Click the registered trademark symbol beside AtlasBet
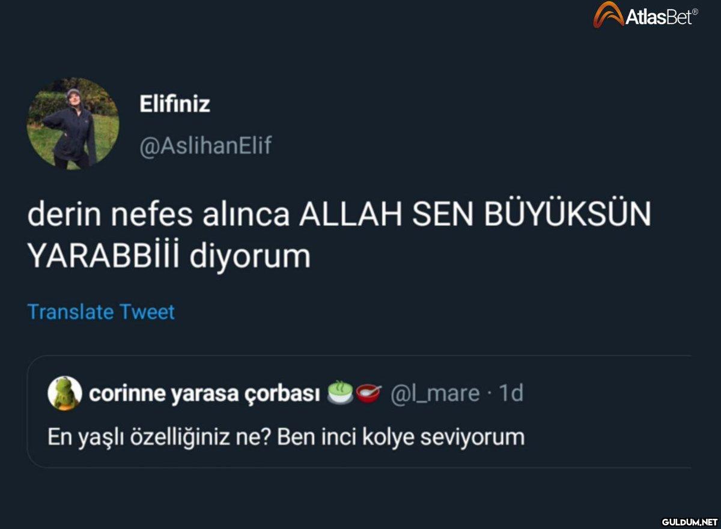The height and width of the screenshot is (529, 721). click(695, 11)
